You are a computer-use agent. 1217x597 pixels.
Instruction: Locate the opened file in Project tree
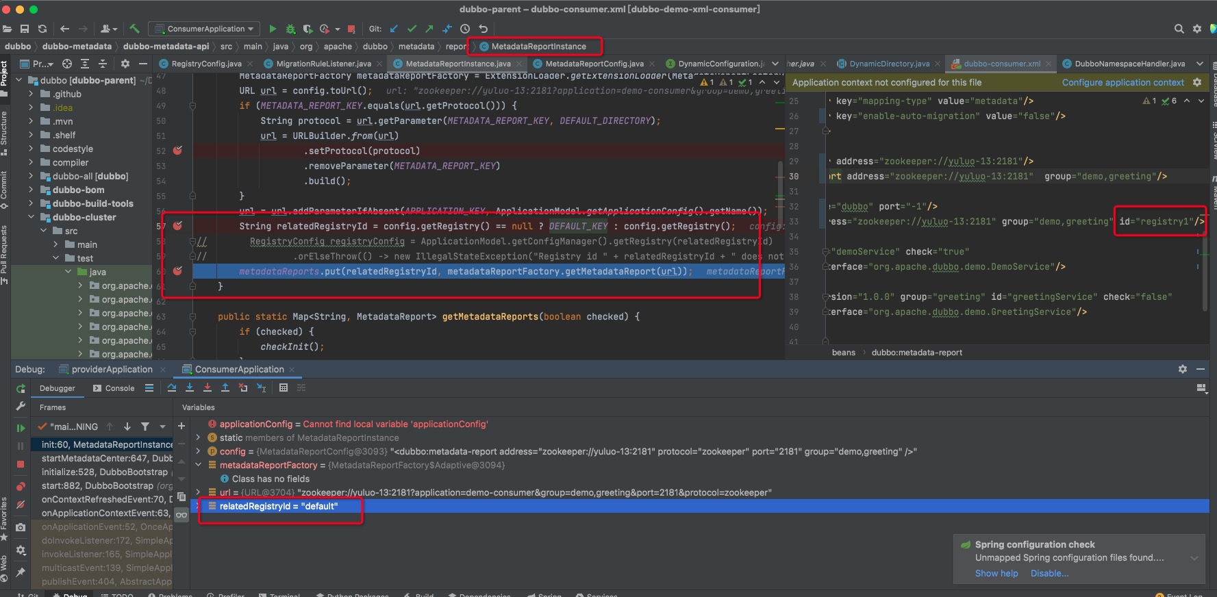(67, 64)
